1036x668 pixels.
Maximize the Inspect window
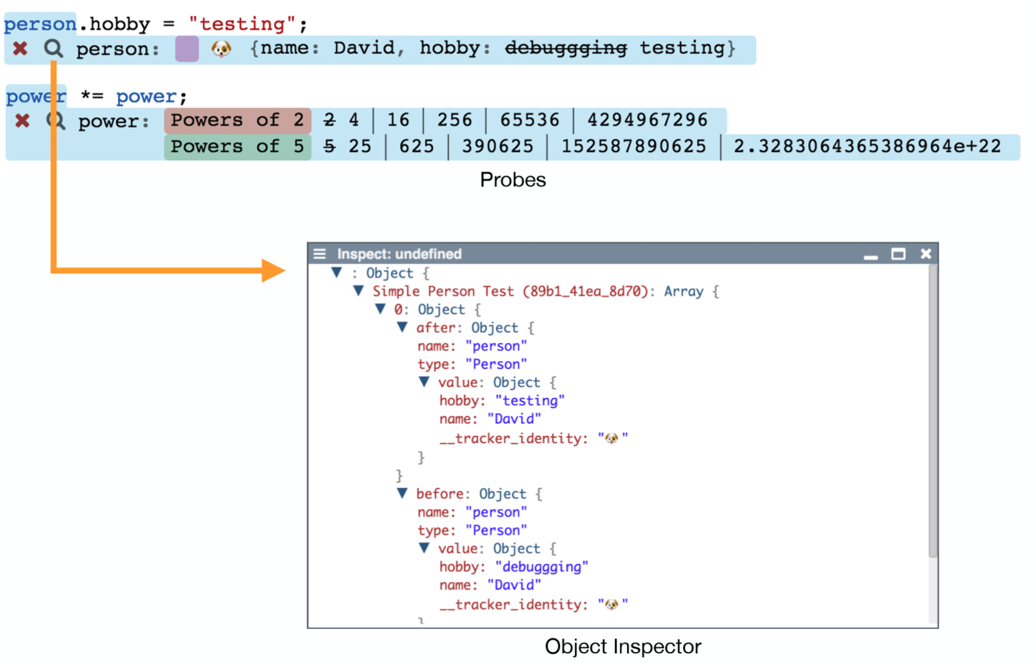tap(898, 254)
